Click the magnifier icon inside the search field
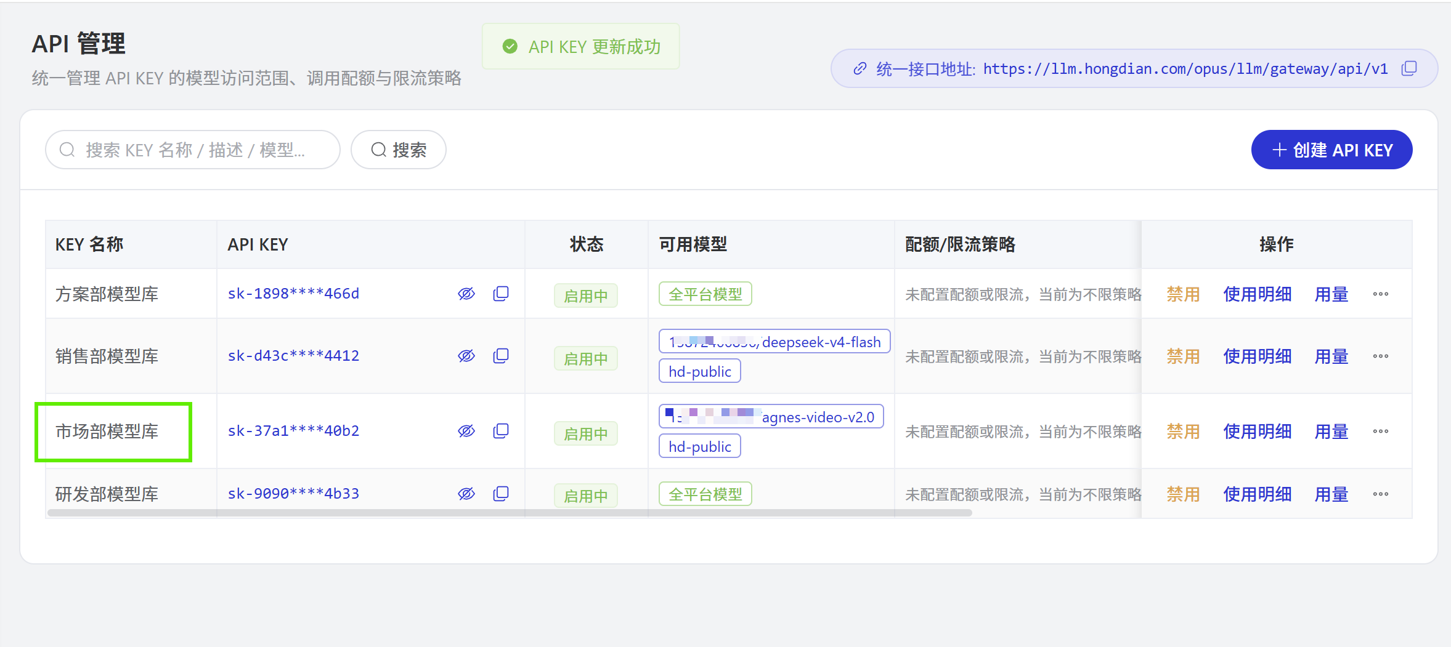 [67, 150]
